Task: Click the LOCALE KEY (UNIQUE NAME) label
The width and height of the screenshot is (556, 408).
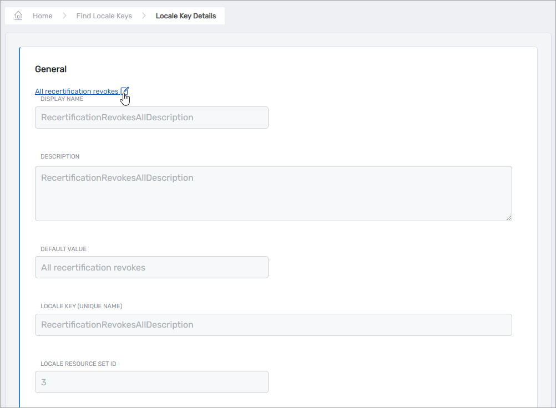Action: click(x=81, y=307)
